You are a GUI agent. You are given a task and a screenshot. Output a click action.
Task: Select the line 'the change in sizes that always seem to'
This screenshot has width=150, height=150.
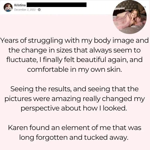74,50
